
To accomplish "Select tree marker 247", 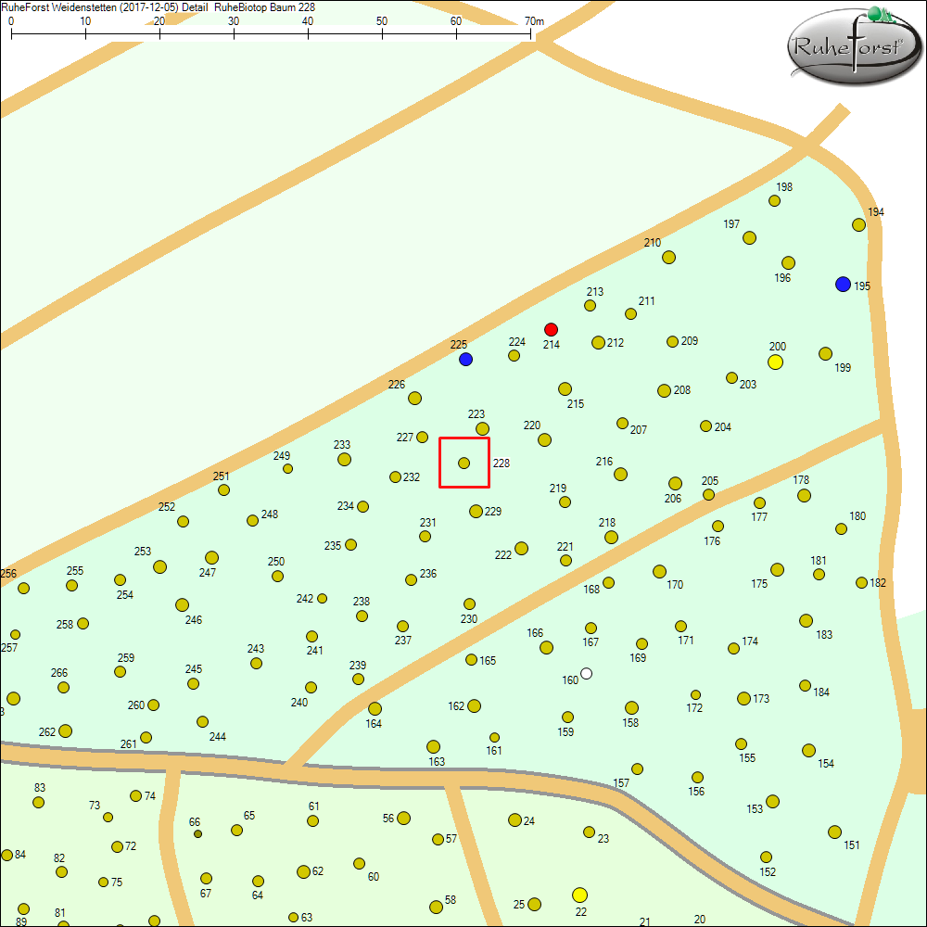I will (211, 557).
